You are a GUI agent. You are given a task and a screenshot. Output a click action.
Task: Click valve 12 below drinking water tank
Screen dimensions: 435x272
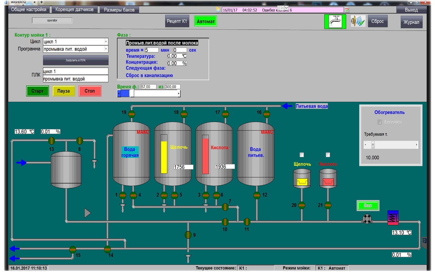pyautogui.click(x=257, y=195)
